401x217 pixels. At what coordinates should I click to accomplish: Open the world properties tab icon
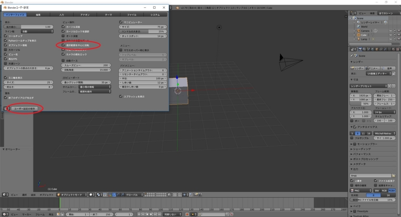point(373,49)
